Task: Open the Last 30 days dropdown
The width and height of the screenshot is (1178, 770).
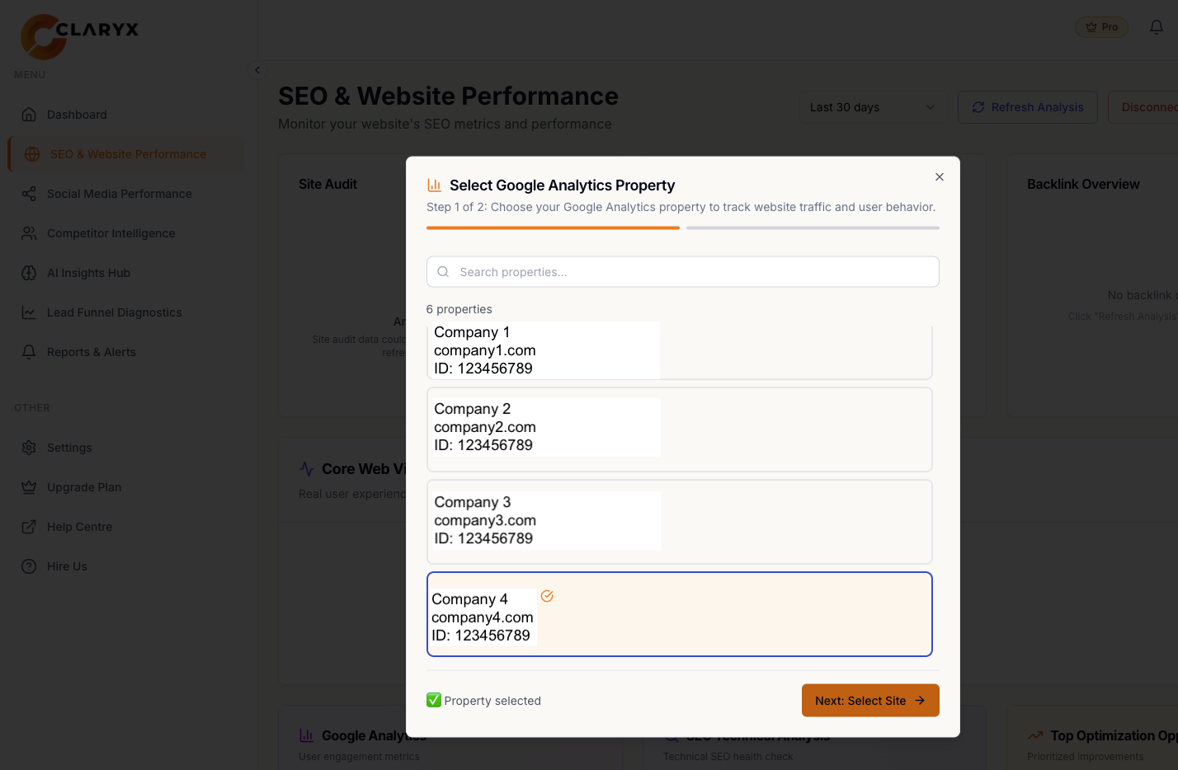Action: [872, 107]
